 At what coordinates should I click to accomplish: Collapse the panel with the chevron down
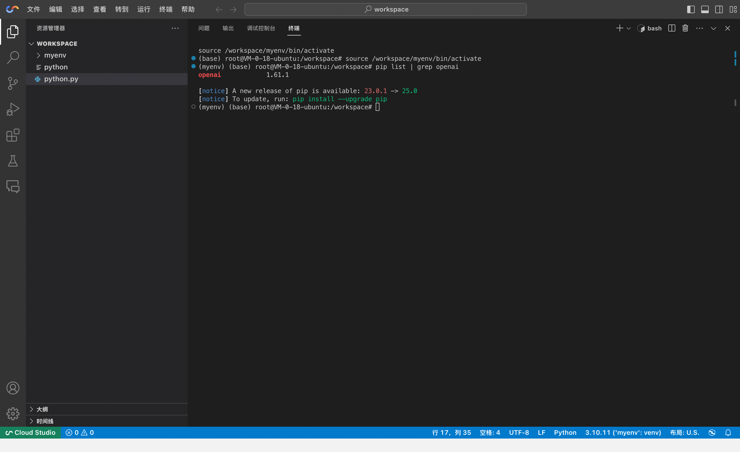[714, 28]
